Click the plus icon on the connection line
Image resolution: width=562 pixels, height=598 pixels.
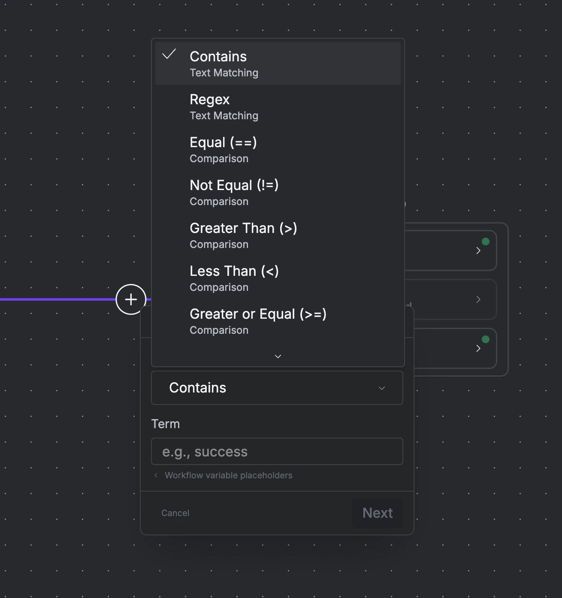click(131, 299)
